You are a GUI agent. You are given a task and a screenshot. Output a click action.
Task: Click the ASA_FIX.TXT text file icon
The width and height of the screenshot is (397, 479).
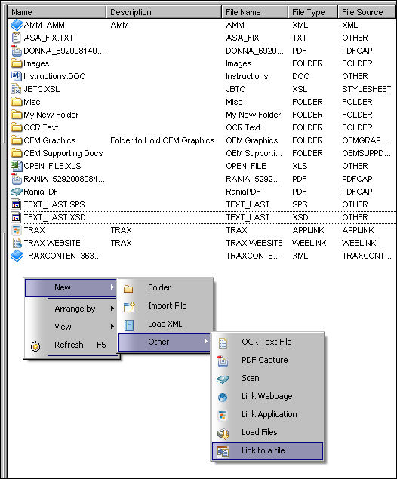tap(16, 38)
